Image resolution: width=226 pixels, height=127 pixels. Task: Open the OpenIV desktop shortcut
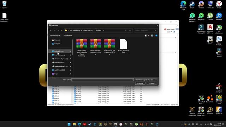pyautogui.click(x=210, y=40)
